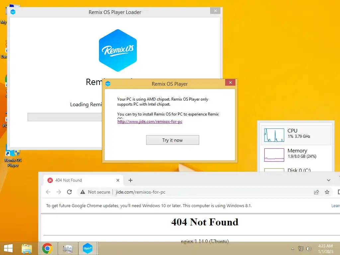Click the Try it now button
Viewport: 340px width, 255px height.
[x=172, y=140]
